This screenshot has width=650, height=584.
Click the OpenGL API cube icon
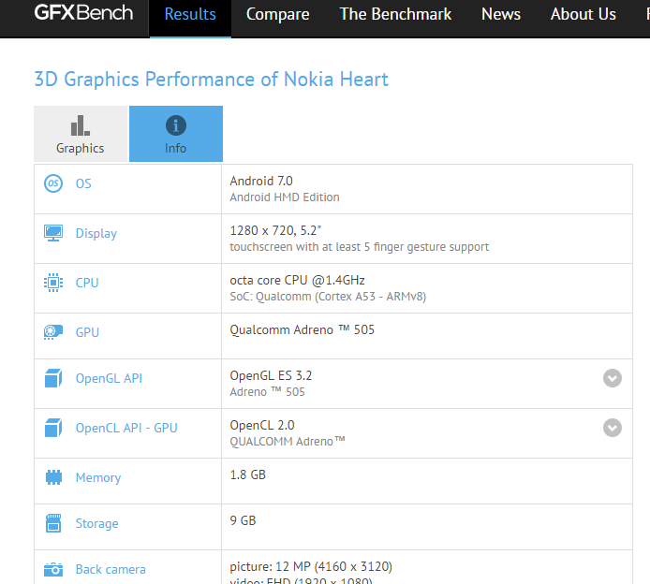53,378
